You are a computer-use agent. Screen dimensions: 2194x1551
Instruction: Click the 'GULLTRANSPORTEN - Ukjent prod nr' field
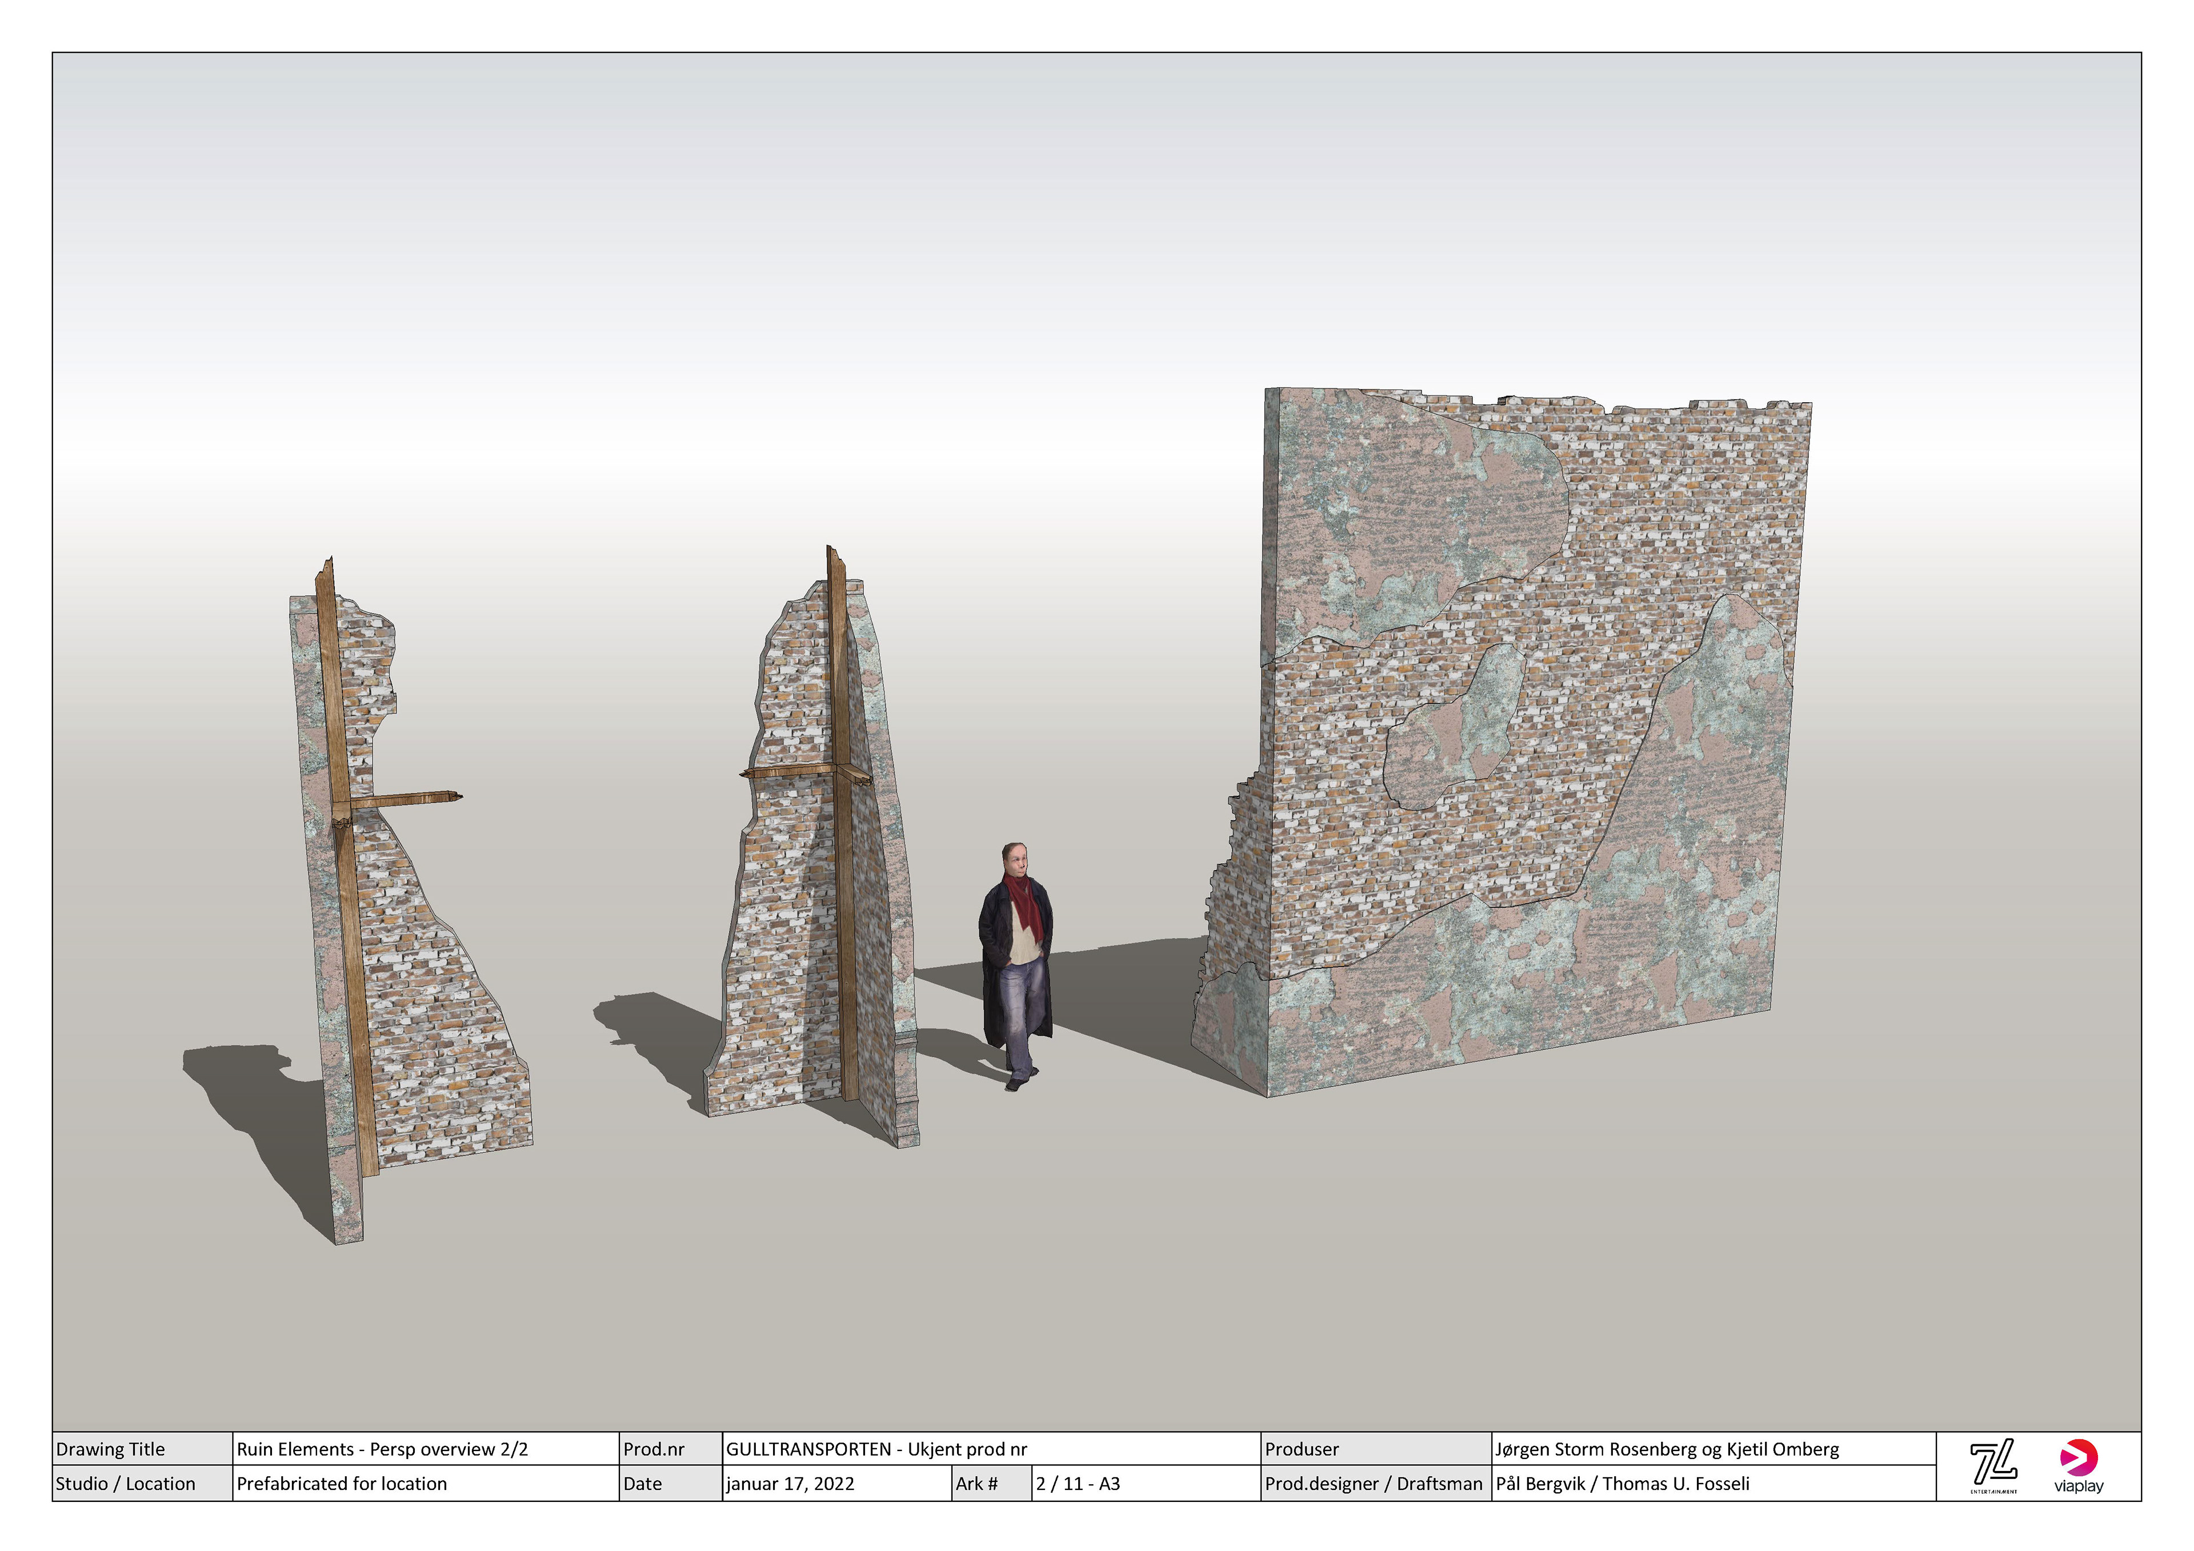point(876,1449)
